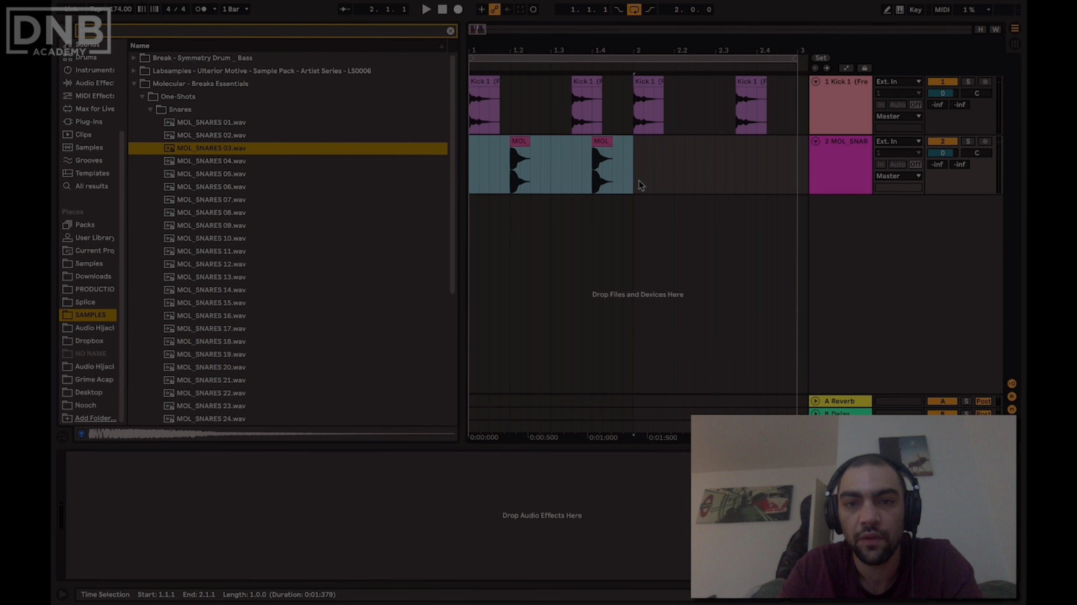Toggle Follow playback icon
Screen dimensions: 1077x605
(344, 9)
